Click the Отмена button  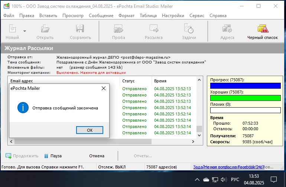pyautogui.click(x=97, y=156)
